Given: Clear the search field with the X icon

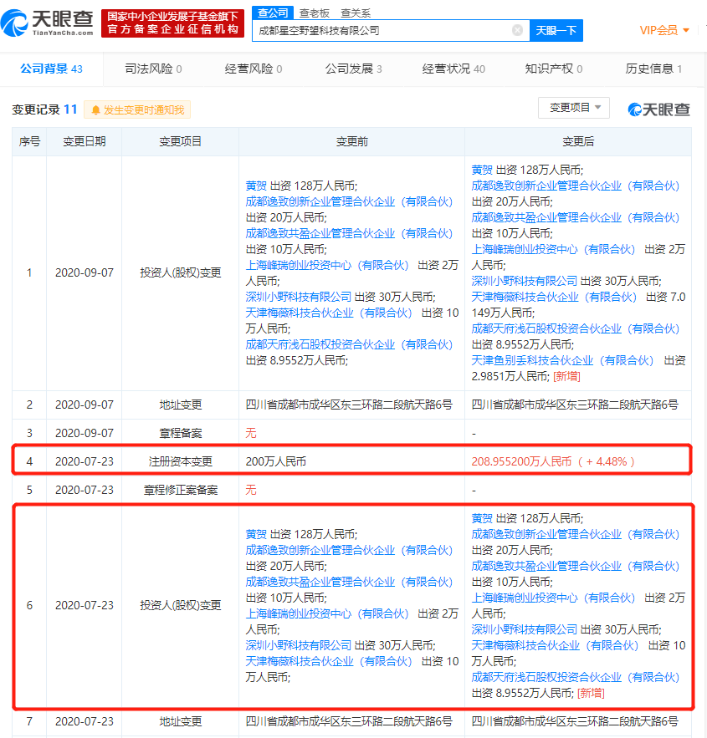Looking at the screenshot, I should 517,31.
